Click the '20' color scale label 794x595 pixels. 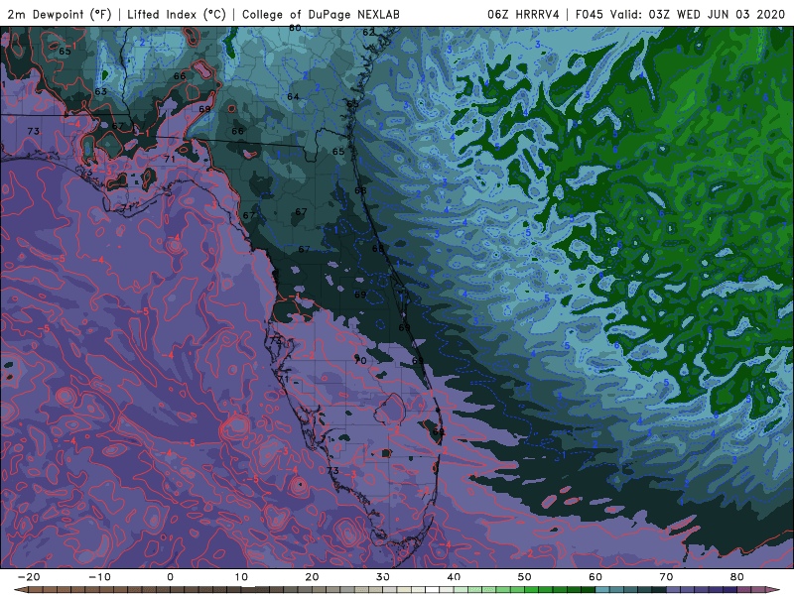(312, 577)
